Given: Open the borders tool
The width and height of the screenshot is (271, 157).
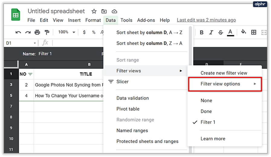Looking at the screenshot, I should [254, 32].
